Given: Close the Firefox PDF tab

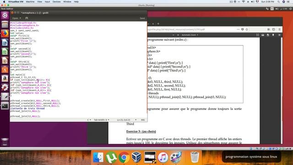Looking at the screenshot, I should 153,24.
